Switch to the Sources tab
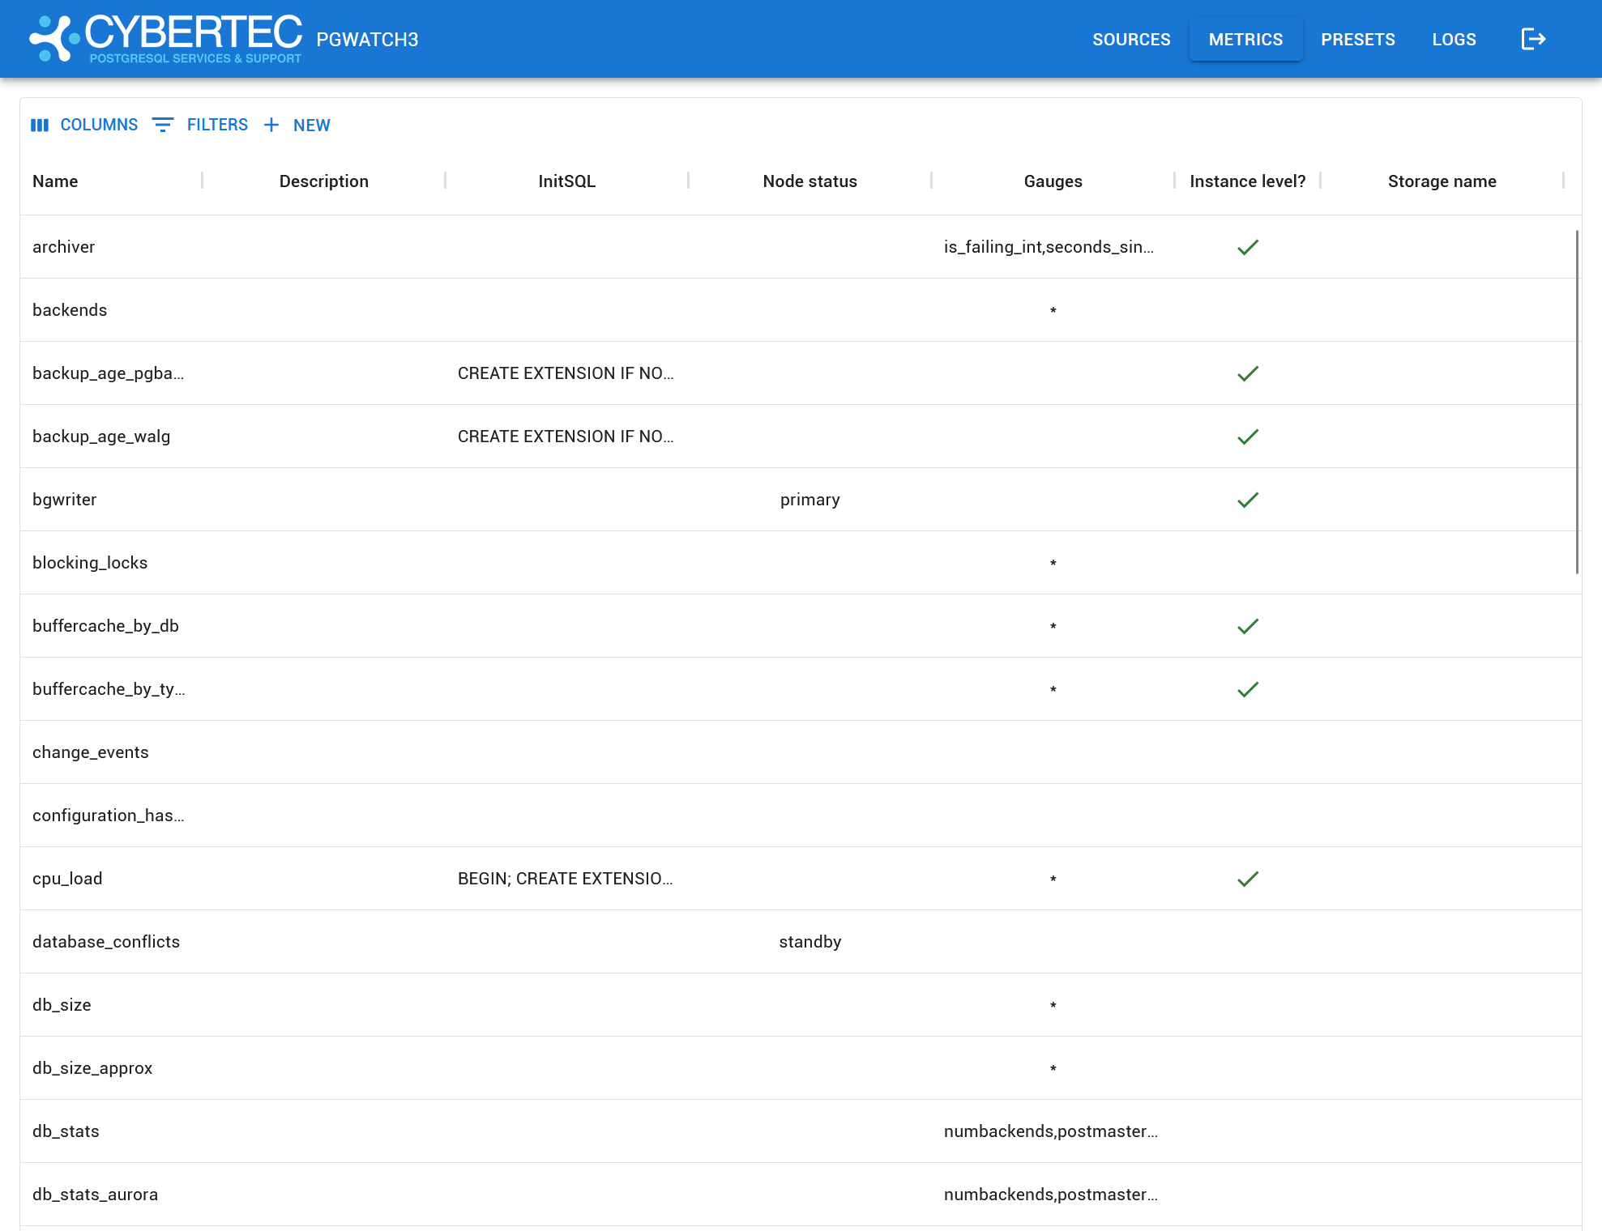 coord(1131,39)
